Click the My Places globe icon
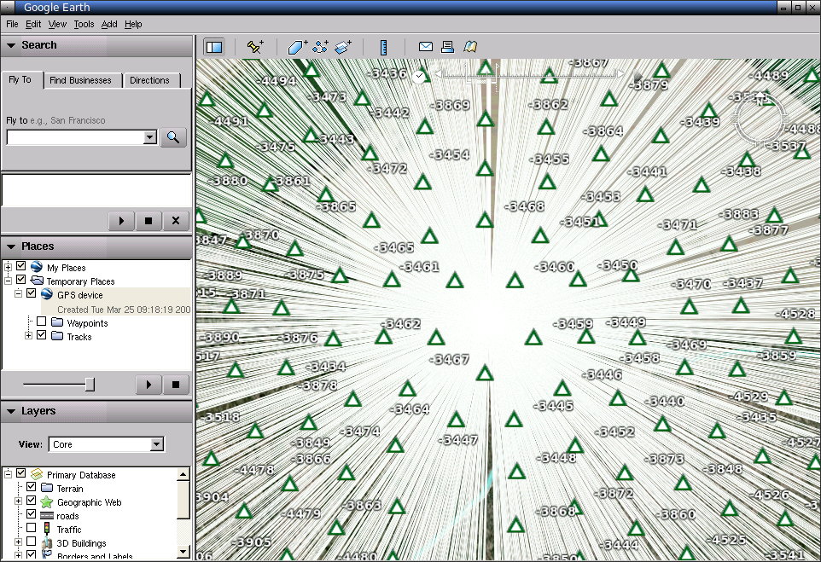 coord(36,267)
